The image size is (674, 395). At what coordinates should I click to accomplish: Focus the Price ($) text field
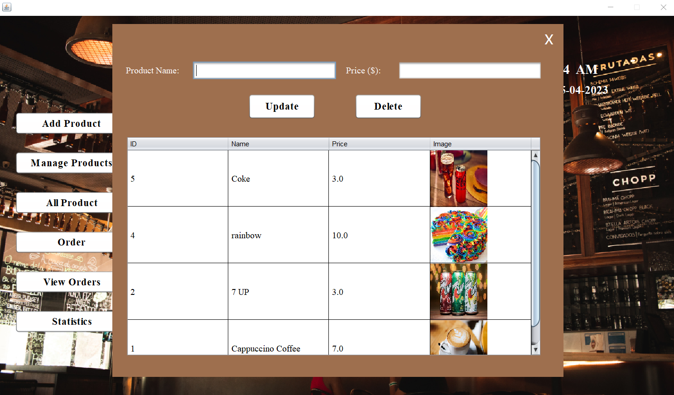point(470,71)
